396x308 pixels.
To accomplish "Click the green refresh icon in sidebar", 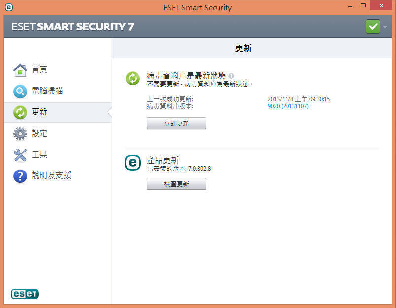I will (20, 112).
